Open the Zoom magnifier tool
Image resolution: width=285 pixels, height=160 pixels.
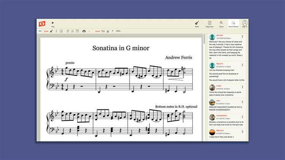(x=221, y=24)
